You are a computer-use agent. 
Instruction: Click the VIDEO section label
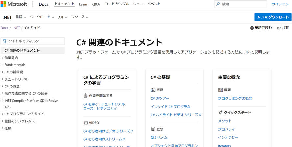[94, 123]
